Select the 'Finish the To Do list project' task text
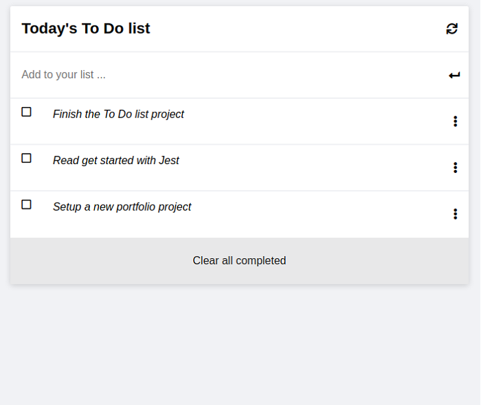This screenshot has height=405, width=481. tap(118, 114)
